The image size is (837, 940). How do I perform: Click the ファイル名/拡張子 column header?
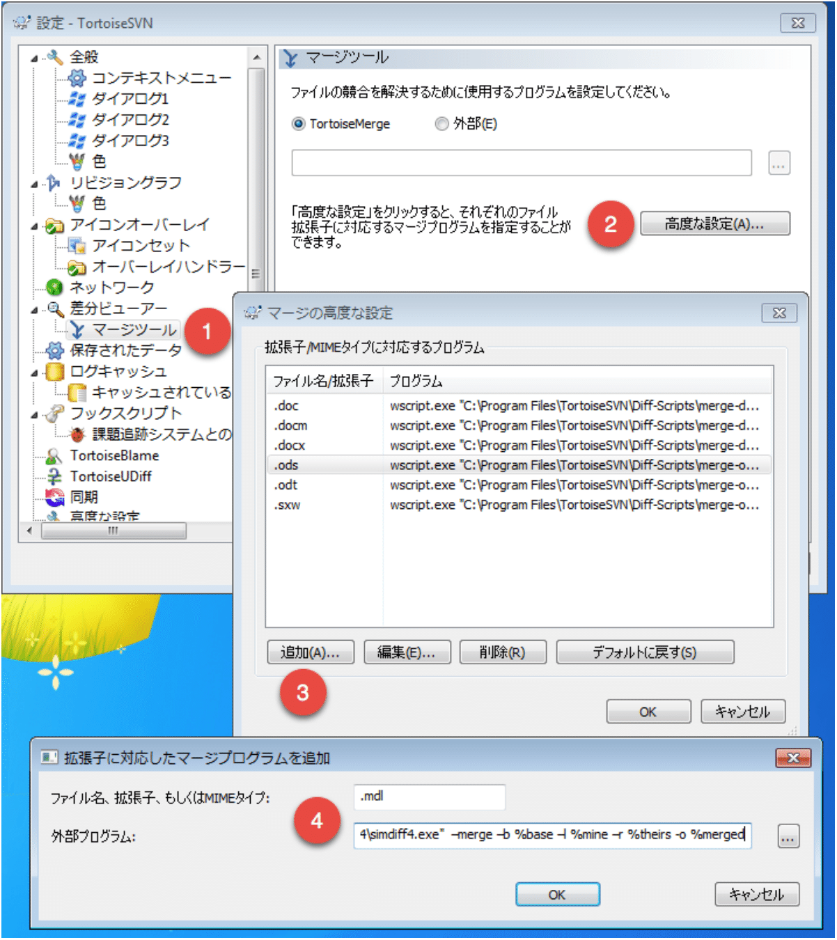(324, 381)
